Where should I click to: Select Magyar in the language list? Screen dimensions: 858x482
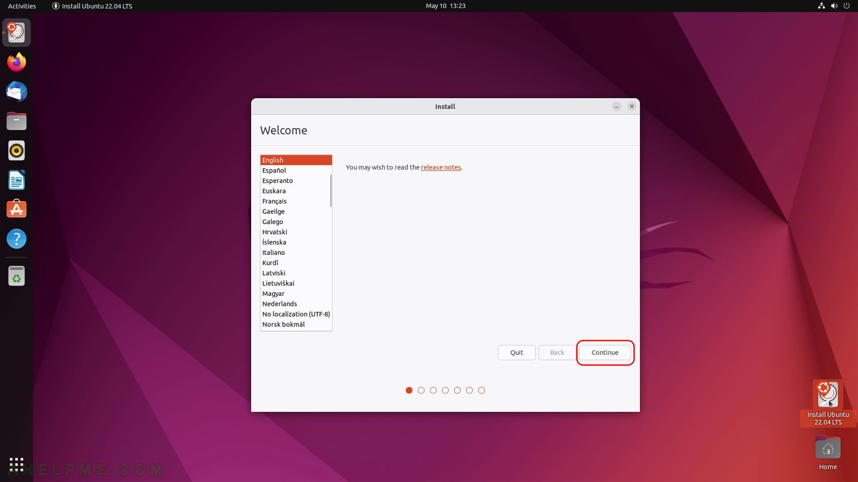click(296, 294)
